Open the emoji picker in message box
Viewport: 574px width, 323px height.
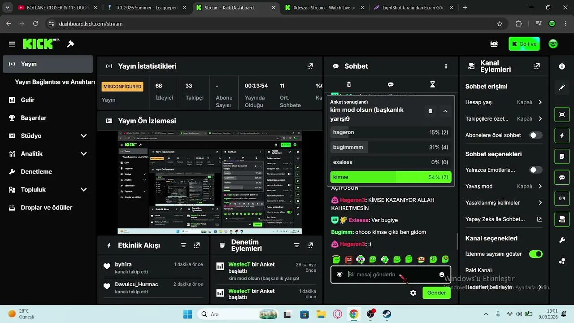pos(442,275)
